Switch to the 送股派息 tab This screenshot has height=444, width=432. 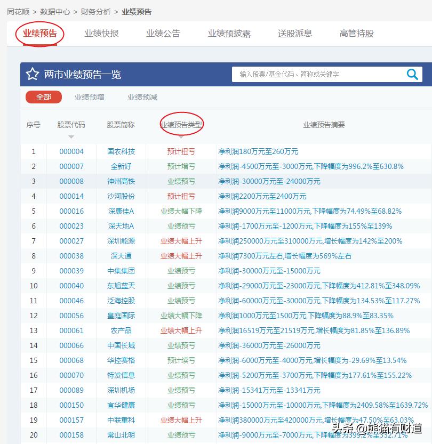coord(295,33)
